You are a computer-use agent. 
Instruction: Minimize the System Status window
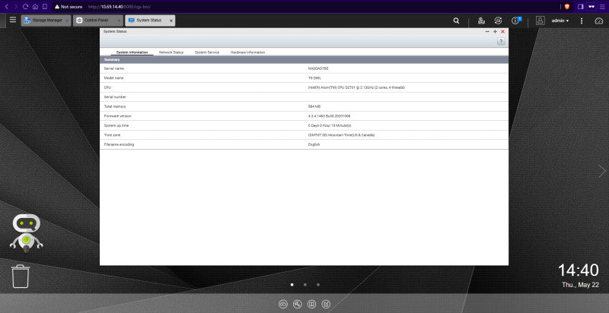pyautogui.click(x=487, y=31)
